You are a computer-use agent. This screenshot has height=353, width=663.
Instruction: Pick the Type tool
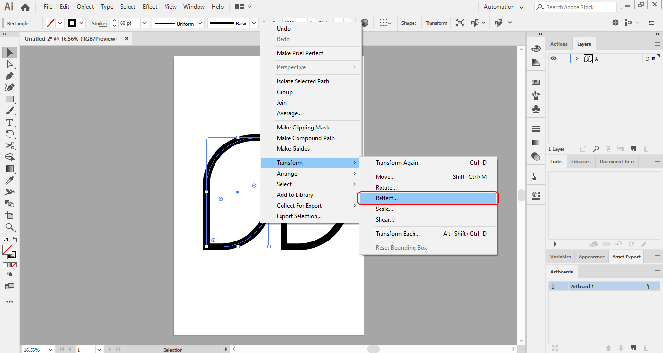coord(10,122)
